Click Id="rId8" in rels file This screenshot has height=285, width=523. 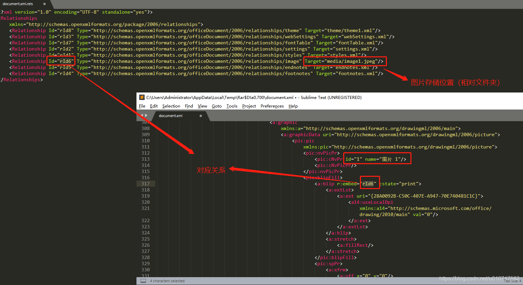click(x=61, y=30)
